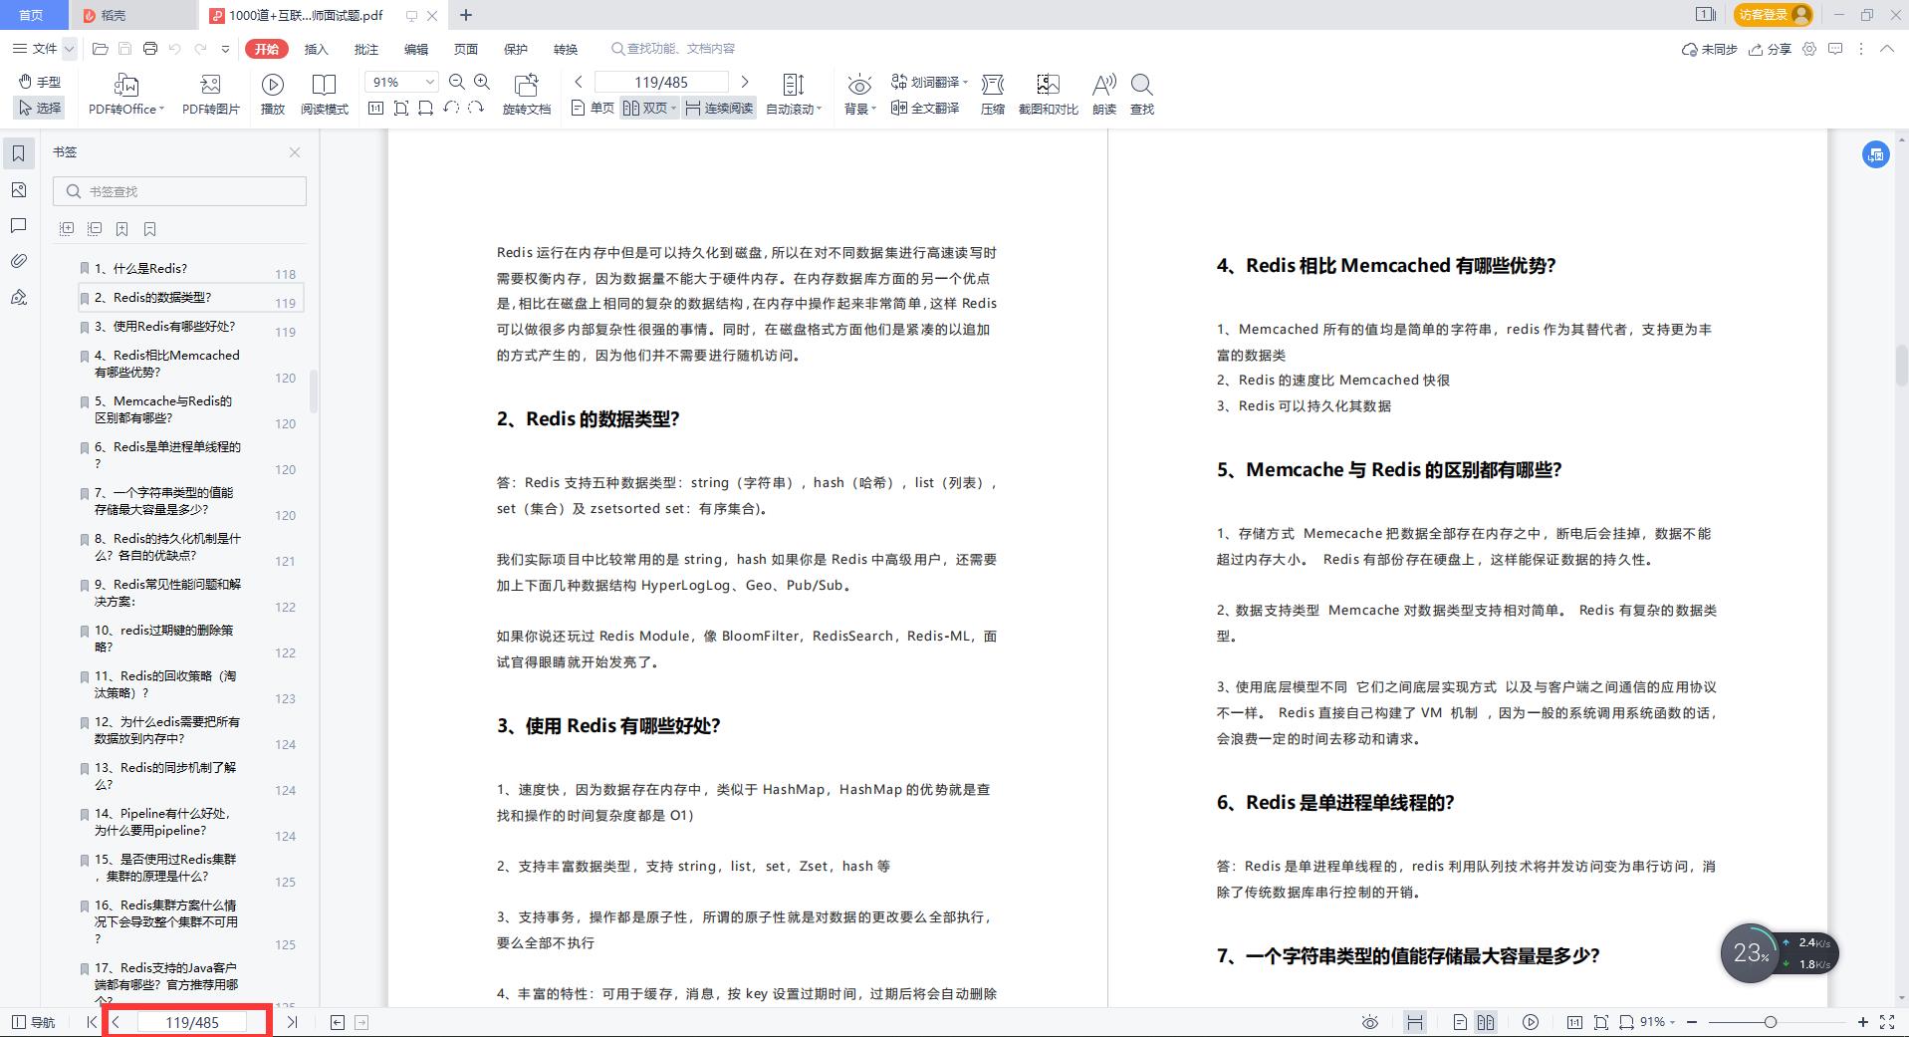1909x1037 pixels.
Task: Rotate view clockwise
Action: coord(476,108)
